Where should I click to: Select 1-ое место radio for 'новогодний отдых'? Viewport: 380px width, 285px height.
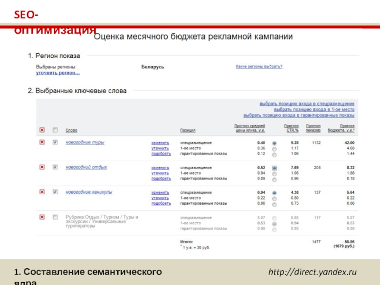pos(275,174)
